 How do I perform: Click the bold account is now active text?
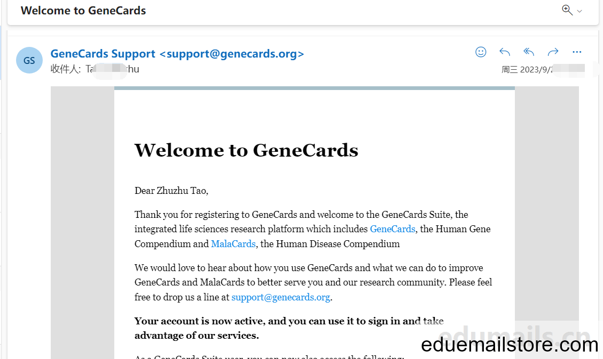pos(289,328)
